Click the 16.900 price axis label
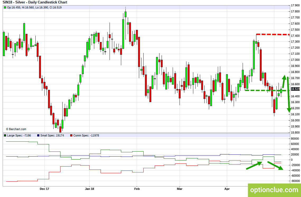The height and width of the screenshot is (197, 301). coord(295,66)
